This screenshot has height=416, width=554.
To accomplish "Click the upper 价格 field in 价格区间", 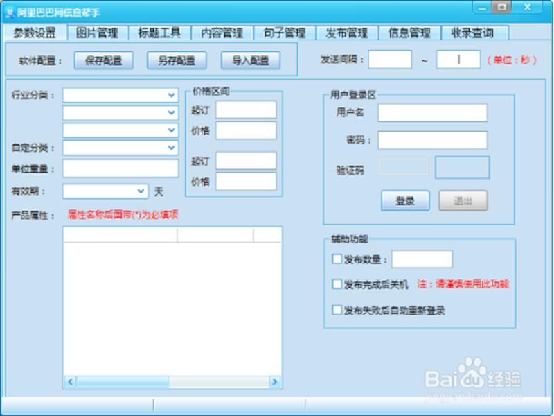I will pos(246,130).
